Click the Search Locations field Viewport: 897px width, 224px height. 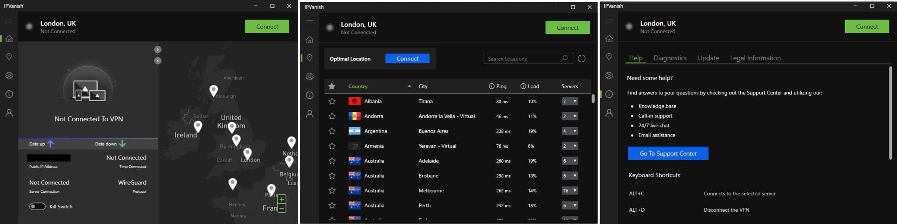tap(528, 58)
